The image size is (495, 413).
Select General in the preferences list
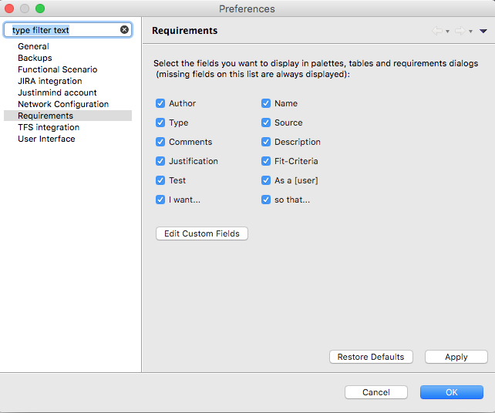click(x=33, y=46)
